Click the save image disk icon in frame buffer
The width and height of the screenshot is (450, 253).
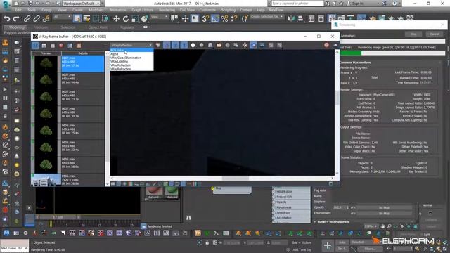210,45
